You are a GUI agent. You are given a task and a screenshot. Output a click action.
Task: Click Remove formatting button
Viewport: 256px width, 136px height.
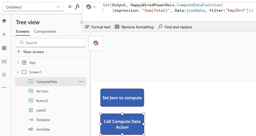[x=134, y=27]
